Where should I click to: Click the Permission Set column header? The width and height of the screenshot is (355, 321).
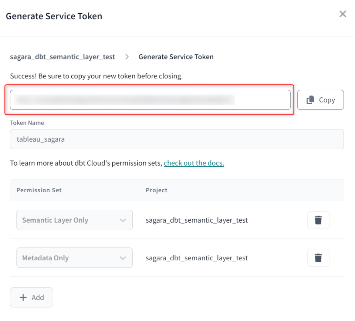coord(39,190)
